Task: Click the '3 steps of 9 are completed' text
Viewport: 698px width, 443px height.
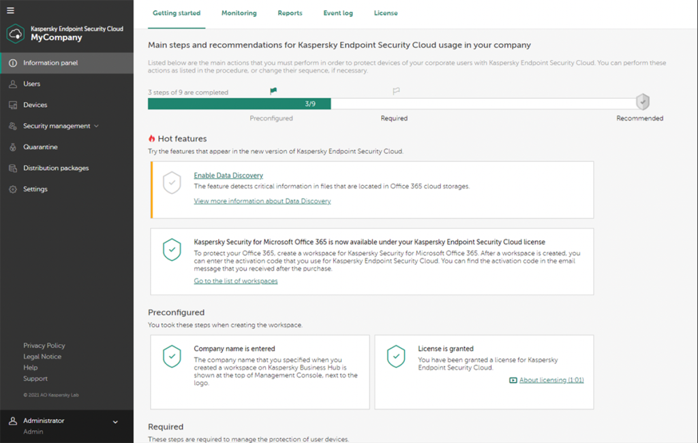Action: click(188, 93)
